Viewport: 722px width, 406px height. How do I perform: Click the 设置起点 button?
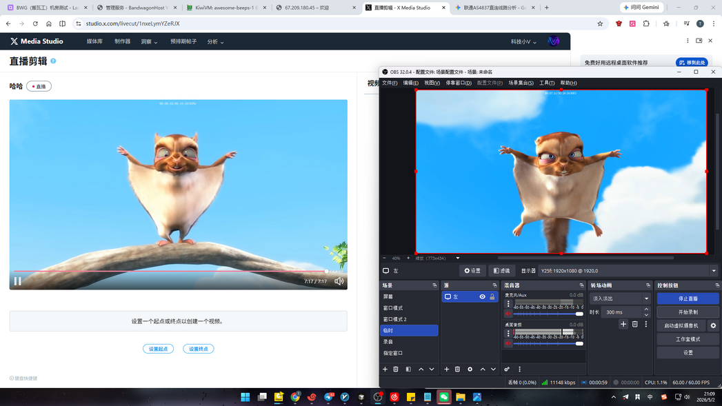point(158,349)
